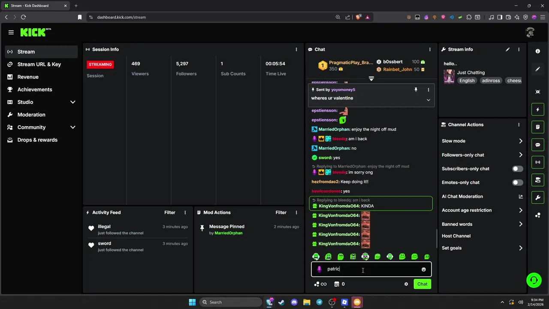Open Stream info panel options menu

(519, 49)
